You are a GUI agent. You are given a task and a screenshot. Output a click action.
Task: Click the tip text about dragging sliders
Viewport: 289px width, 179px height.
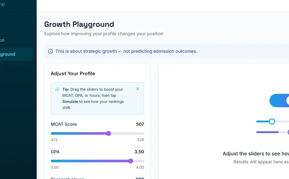[93, 98]
